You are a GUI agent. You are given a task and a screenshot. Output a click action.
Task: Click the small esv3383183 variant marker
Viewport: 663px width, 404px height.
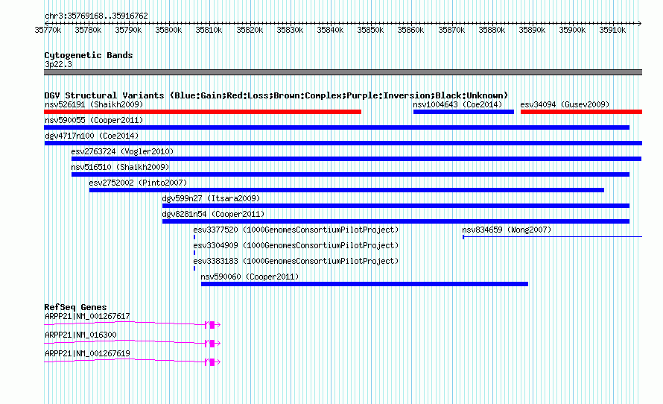tap(194, 268)
